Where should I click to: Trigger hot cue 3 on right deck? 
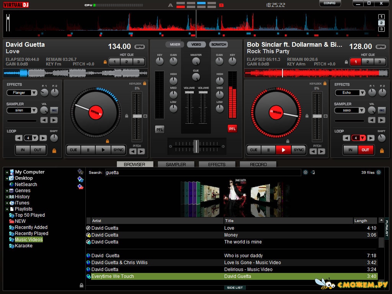tap(379, 62)
